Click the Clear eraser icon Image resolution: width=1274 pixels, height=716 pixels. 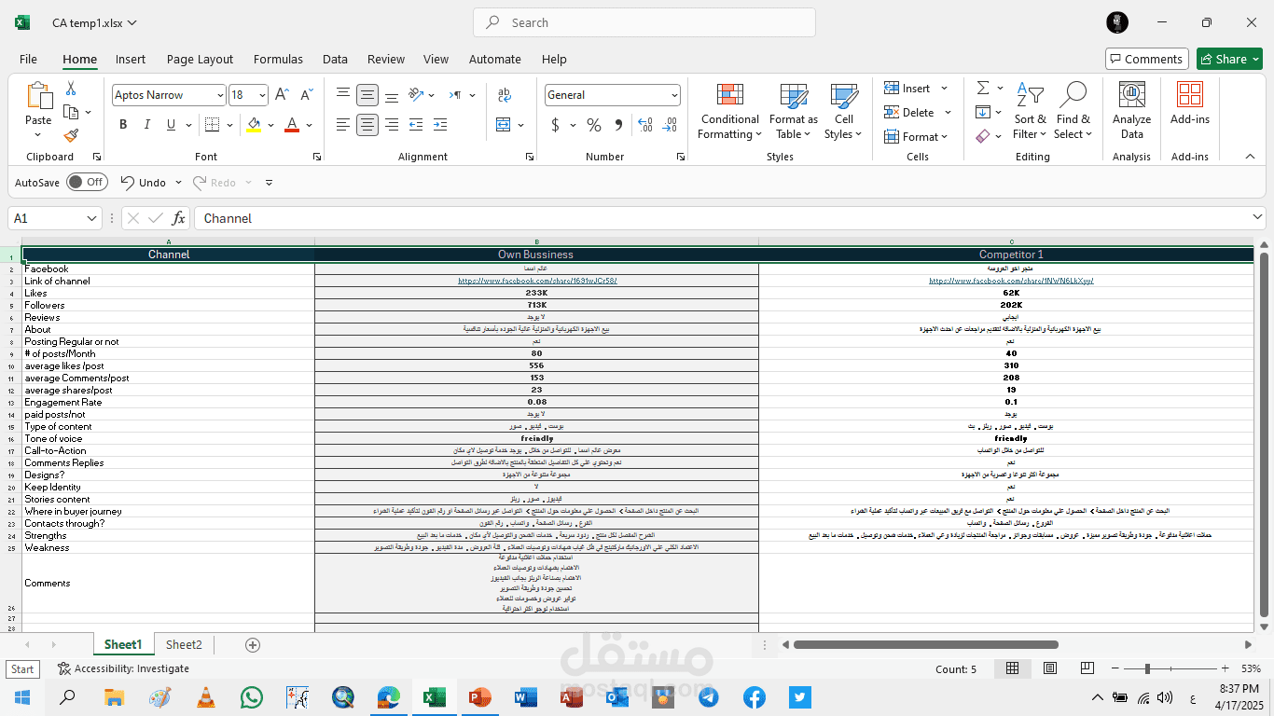(983, 136)
